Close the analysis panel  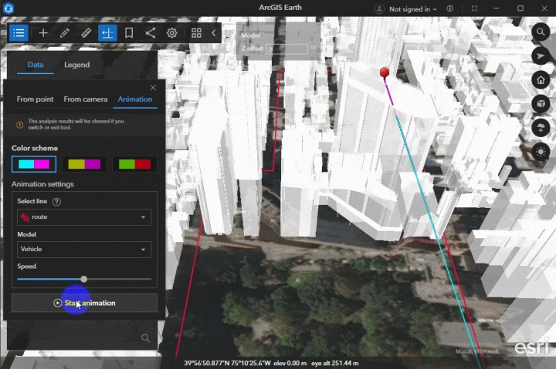click(153, 87)
